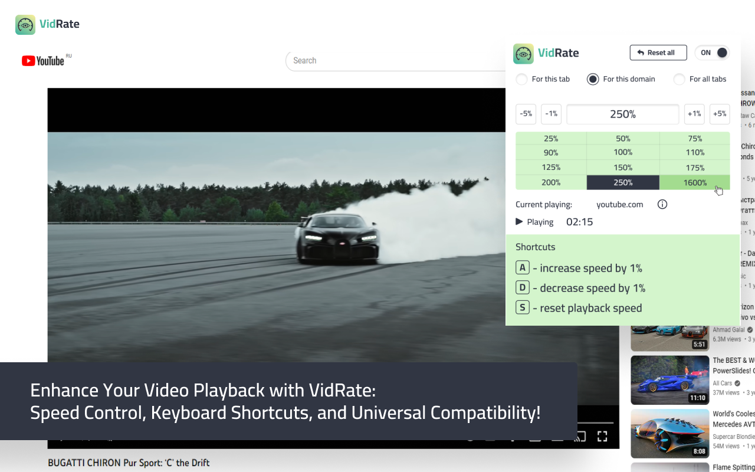Increase speed using the +5% stepper
This screenshot has width=755, height=472.
(x=720, y=114)
